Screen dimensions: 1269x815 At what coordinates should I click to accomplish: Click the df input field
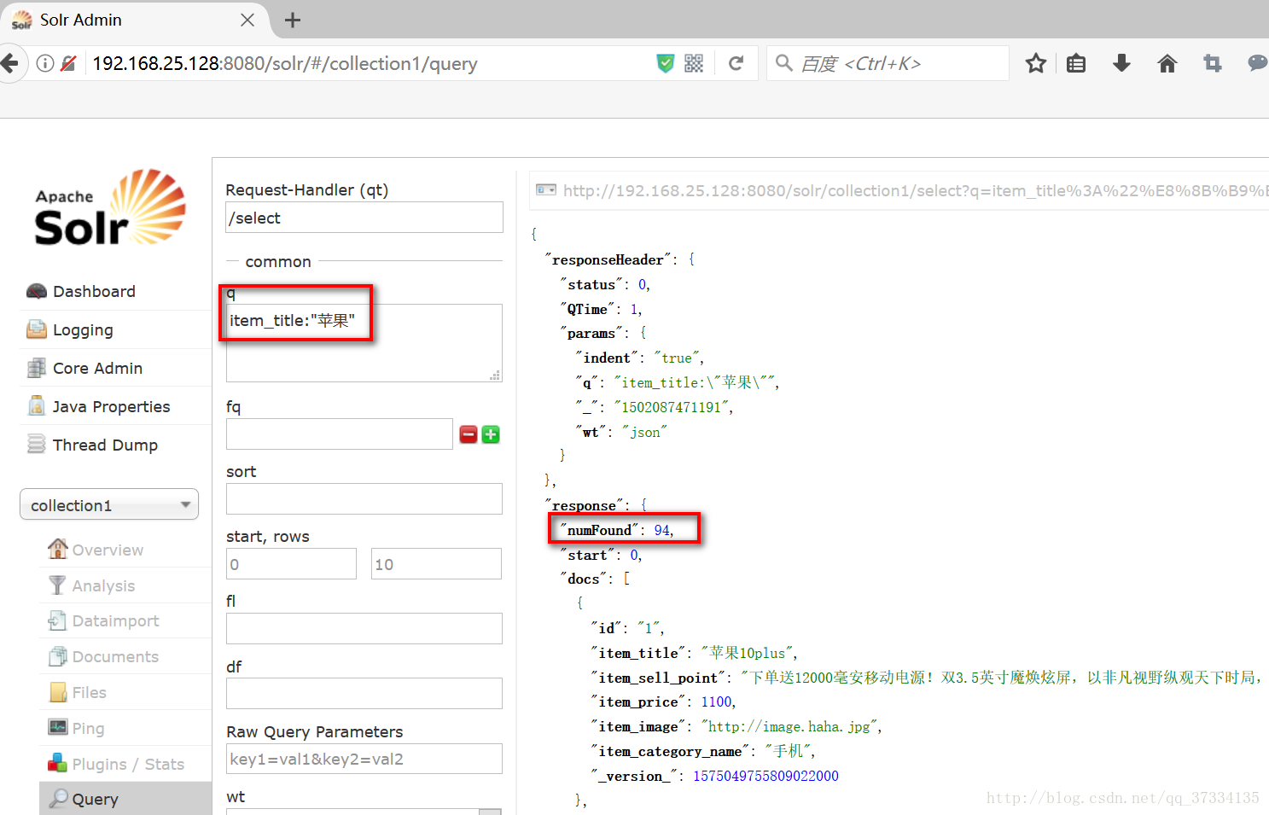364,693
